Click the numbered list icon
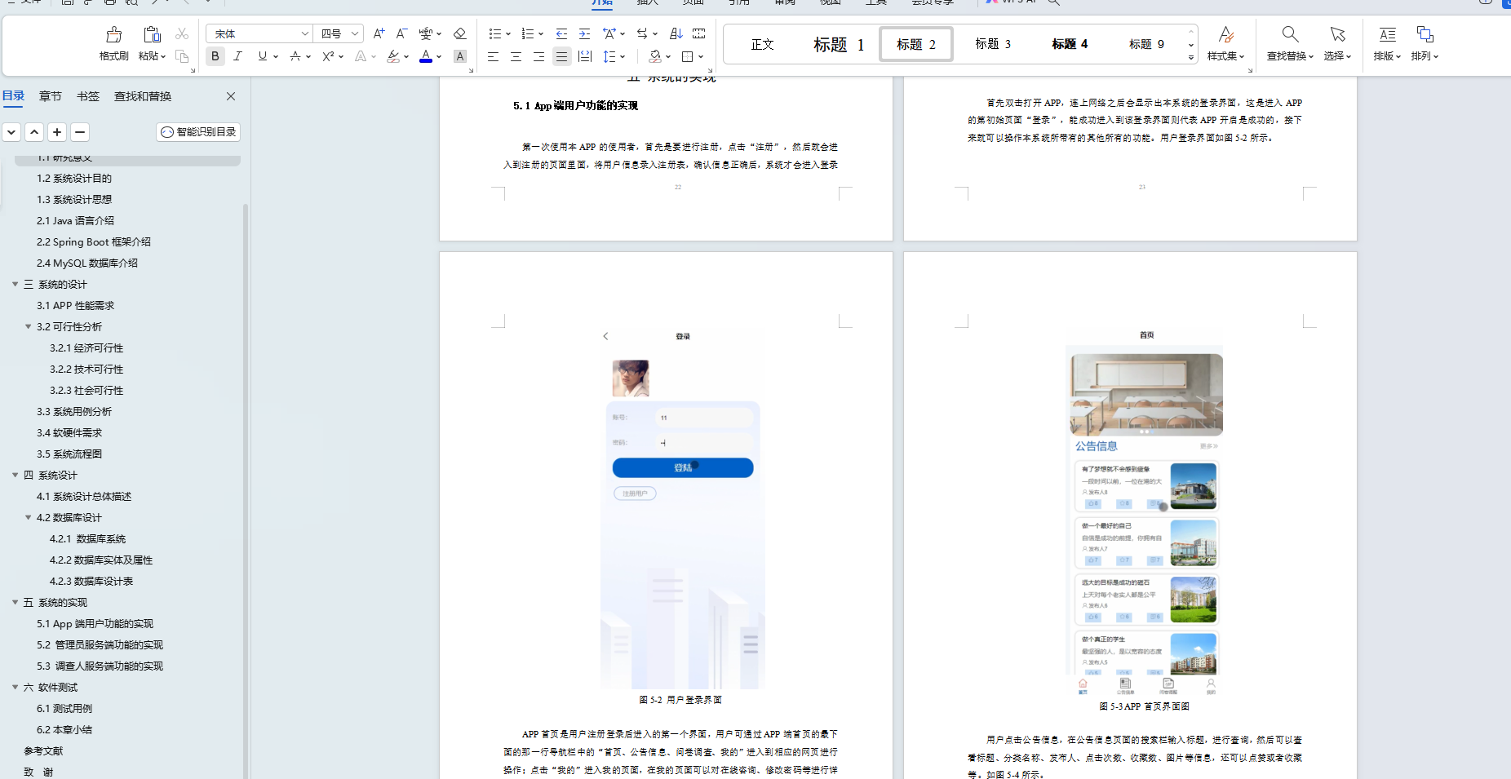This screenshot has height=779, width=1511. click(x=528, y=33)
